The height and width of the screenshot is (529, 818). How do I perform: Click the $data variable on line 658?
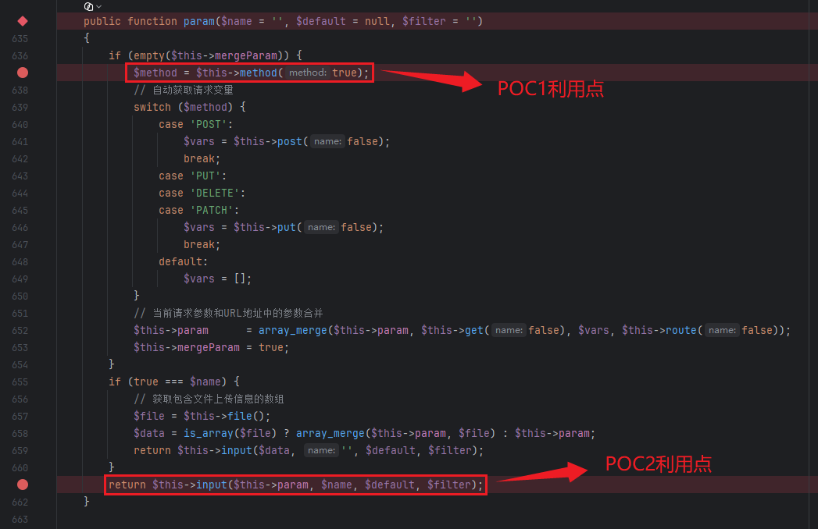tap(149, 434)
